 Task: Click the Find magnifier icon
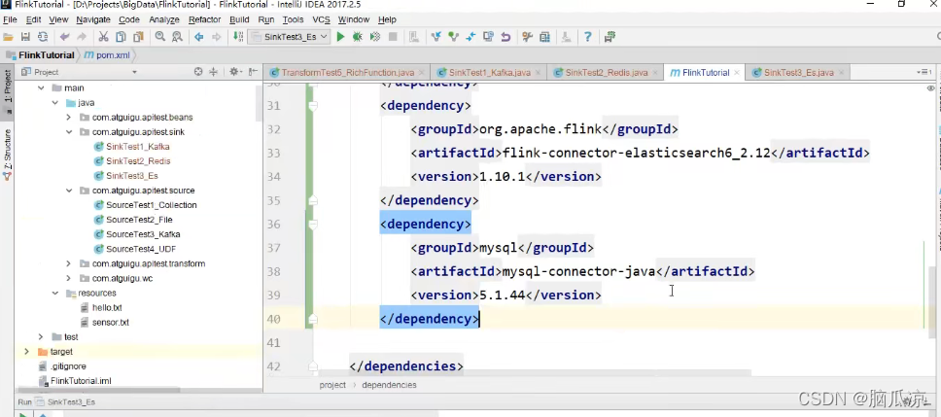(x=160, y=37)
